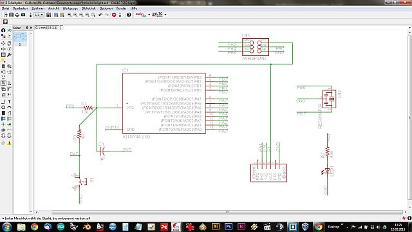Select the Mirror tool

[3, 49]
